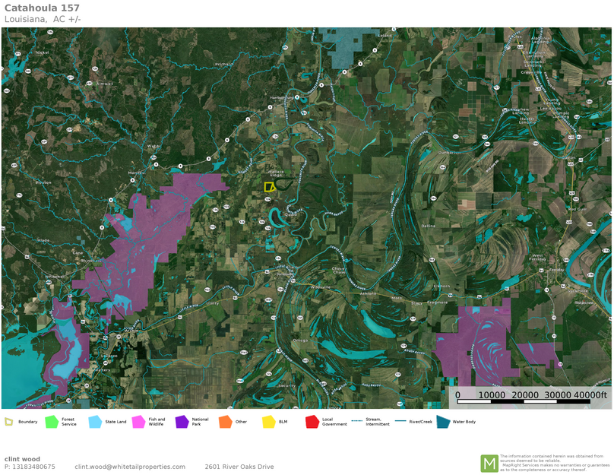Click the River/Creek line symbol in legend
This screenshot has width=614, height=475.
pyautogui.click(x=400, y=421)
